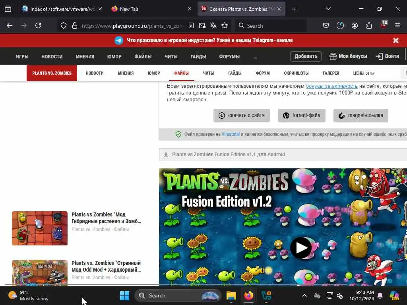Open the Firefox account avatar icon

click(x=355, y=25)
